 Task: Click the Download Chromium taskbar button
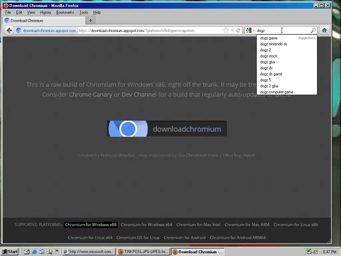point(198,252)
